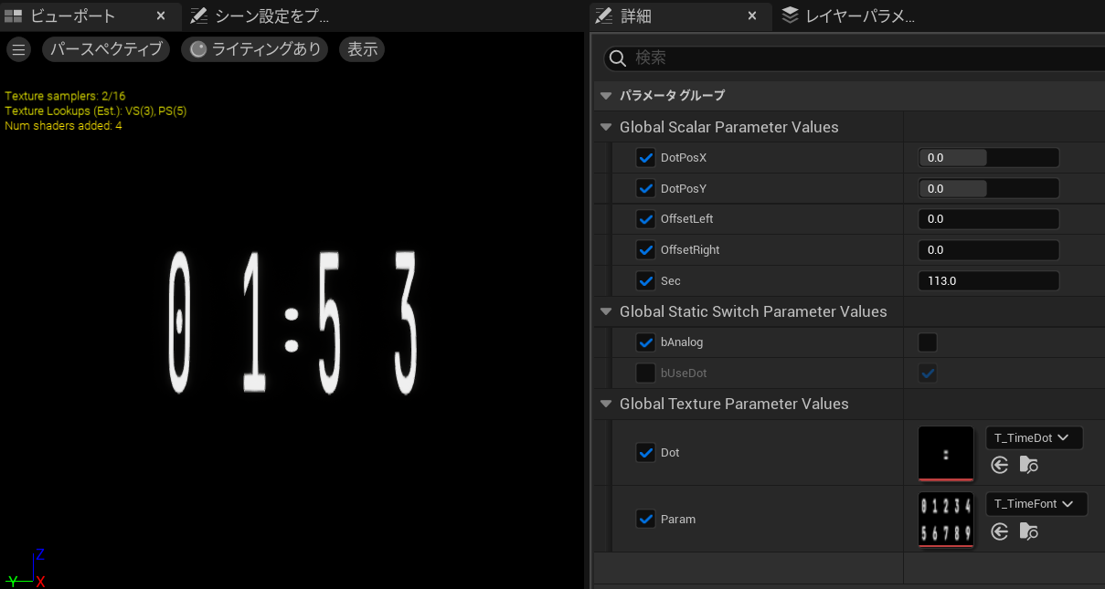Click the 表示 button in the viewport
Screen dimensions: 1105x589
point(361,48)
